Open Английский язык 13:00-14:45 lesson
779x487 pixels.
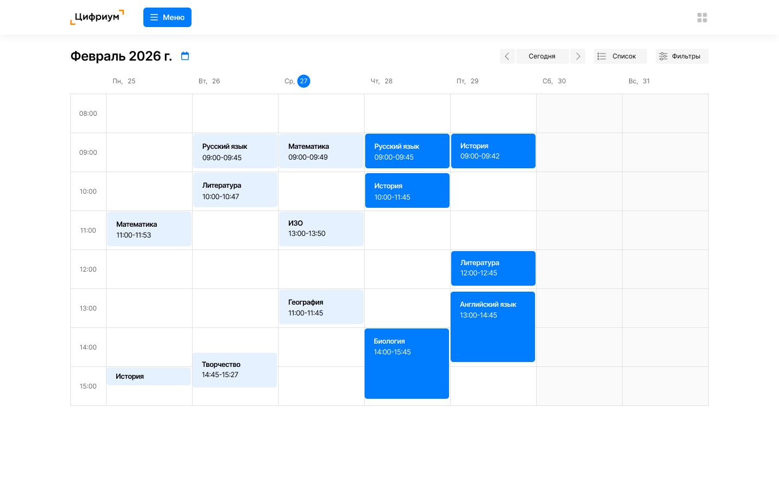[x=493, y=326]
